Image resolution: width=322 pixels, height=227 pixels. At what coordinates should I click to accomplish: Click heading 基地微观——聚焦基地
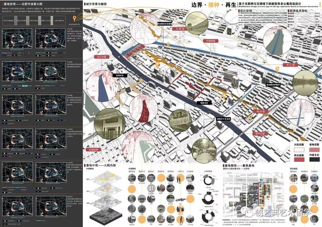click(x=239, y=165)
